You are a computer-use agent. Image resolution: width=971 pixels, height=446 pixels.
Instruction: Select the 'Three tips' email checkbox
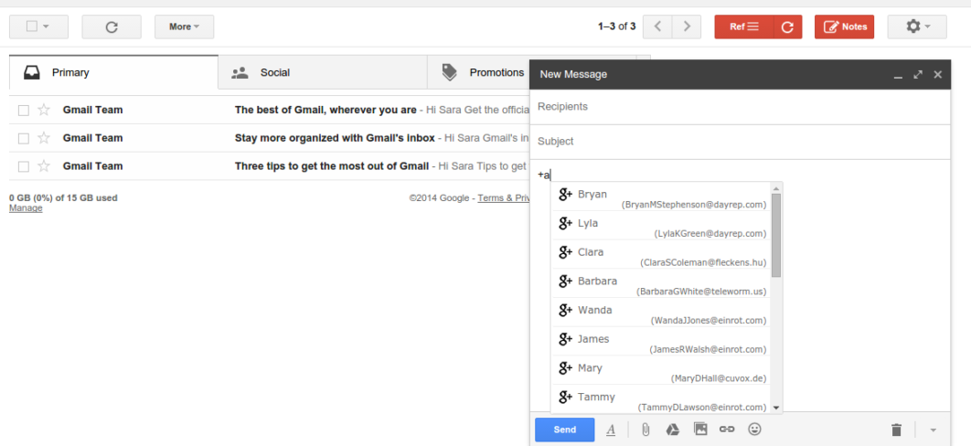click(x=24, y=166)
